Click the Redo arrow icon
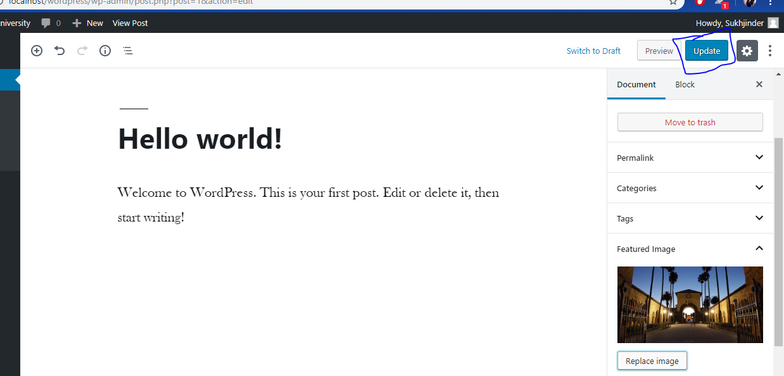This screenshot has height=376, width=784. pos(82,51)
